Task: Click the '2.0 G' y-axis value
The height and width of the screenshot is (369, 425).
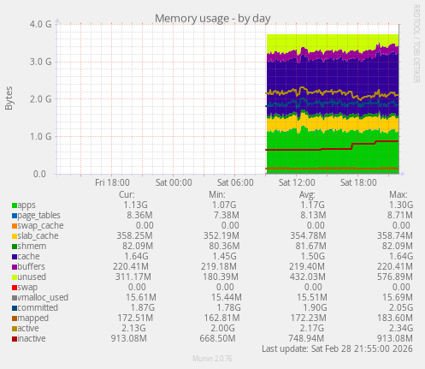Action: tap(41, 99)
